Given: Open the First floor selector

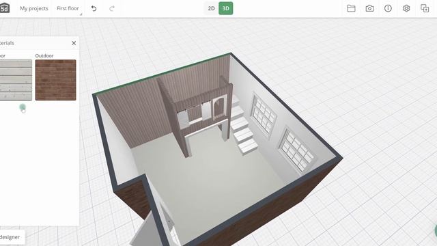Looking at the screenshot, I should coord(68,8).
